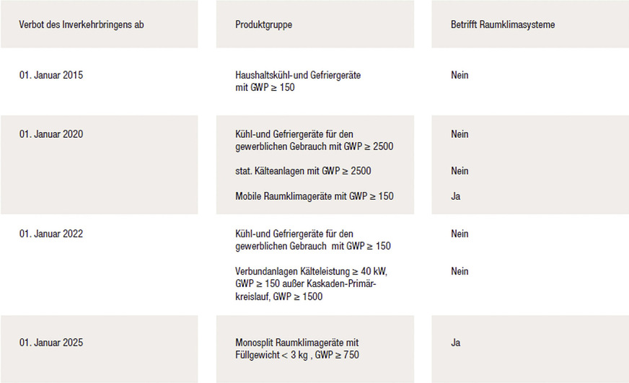This screenshot has width=629, height=383.
Task: Click the commercial Kühl- und Gefriergeräte GWP ≥ 2500 entry
Action: [x=314, y=140]
